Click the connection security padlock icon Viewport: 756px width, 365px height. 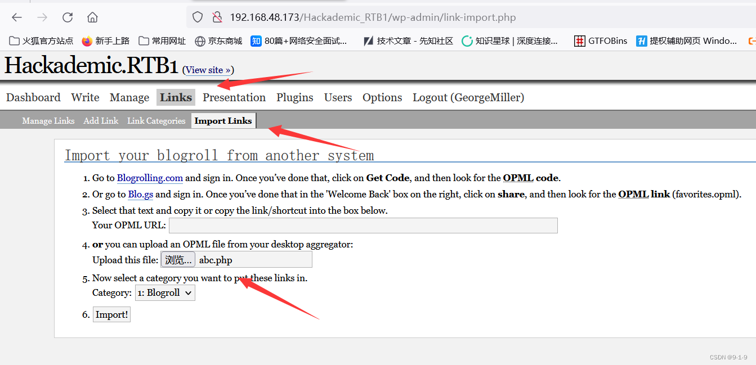click(x=217, y=17)
